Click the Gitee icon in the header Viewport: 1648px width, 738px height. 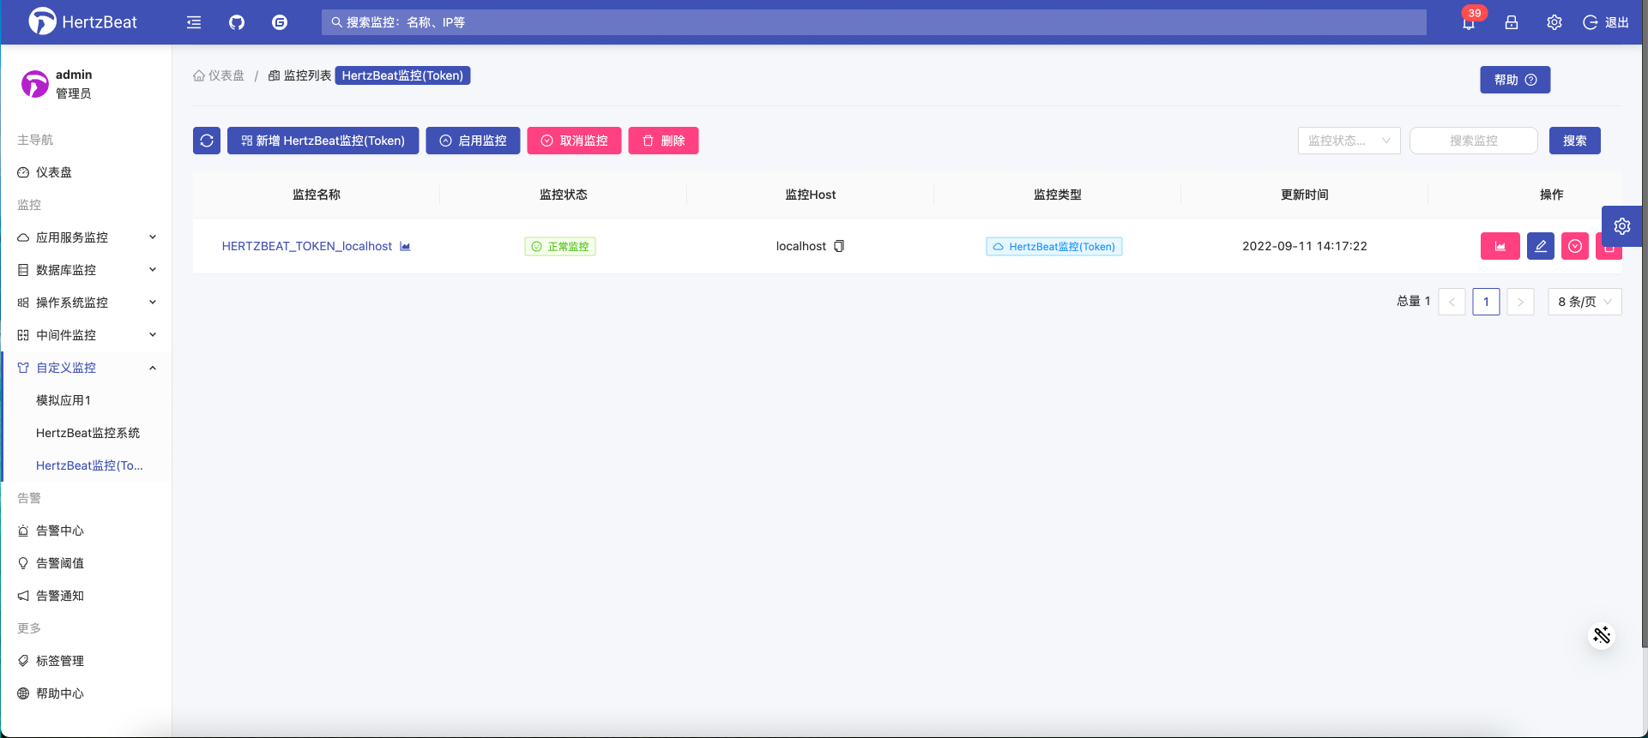[x=280, y=22]
